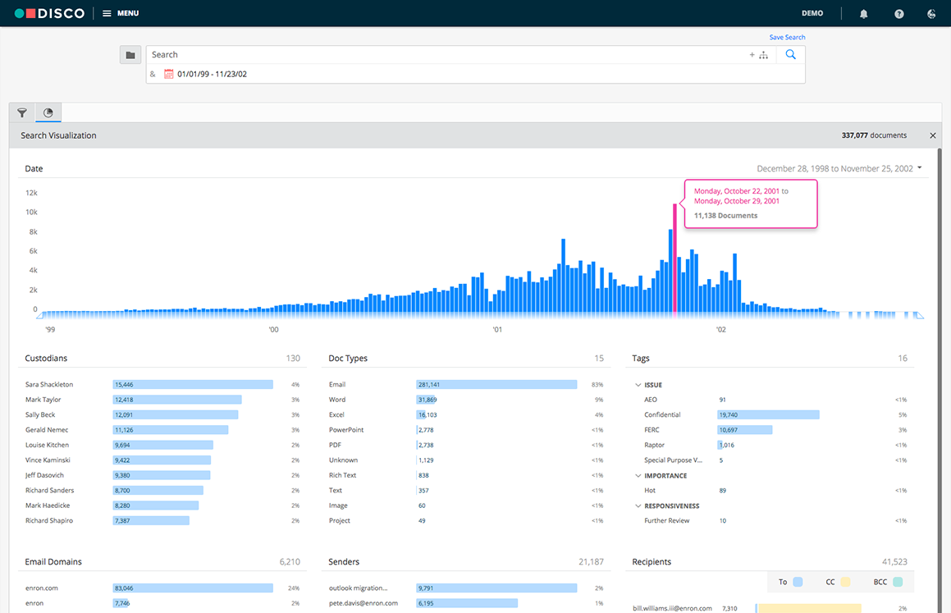951x613 pixels.
Task: Open the hamburger MENU
Action: tap(120, 13)
